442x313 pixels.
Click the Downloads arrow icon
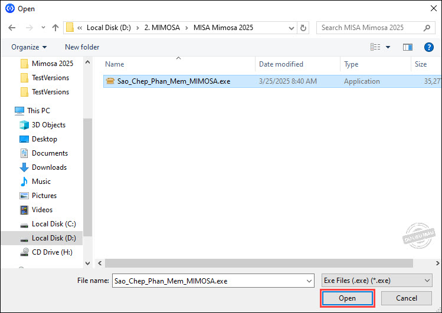point(24,167)
